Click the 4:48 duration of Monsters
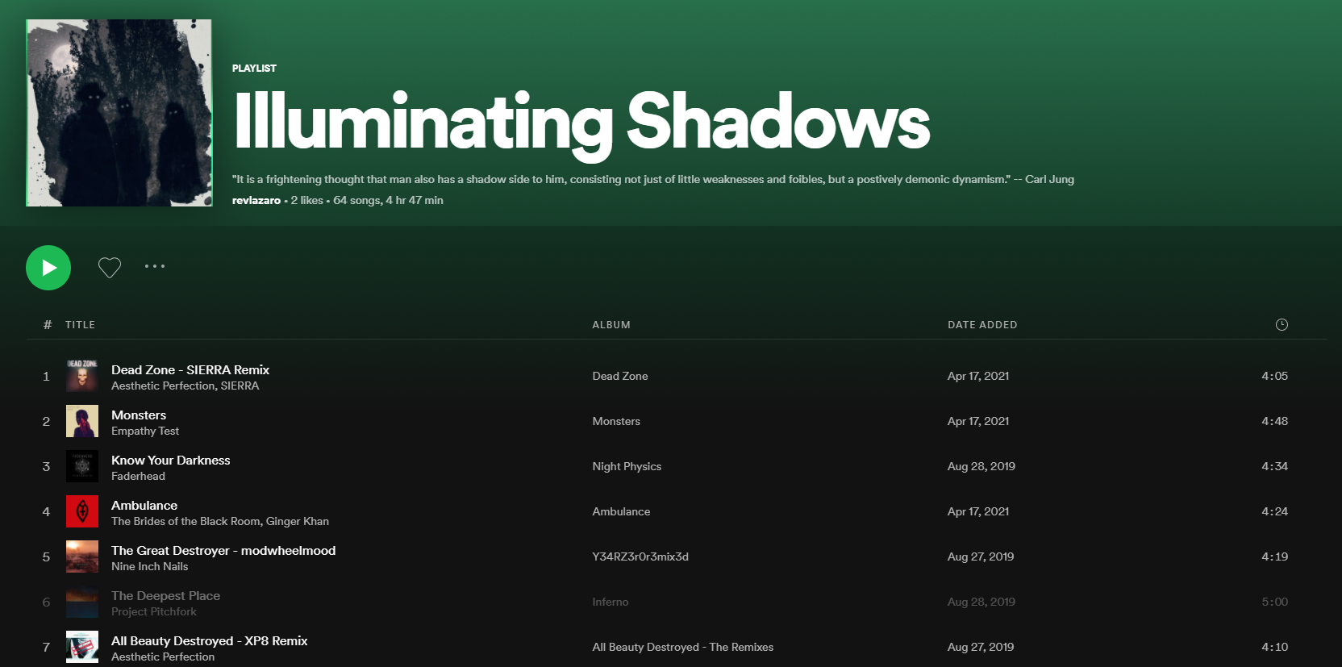The width and height of the screenshot is (1342, 667). [1274, 421]
